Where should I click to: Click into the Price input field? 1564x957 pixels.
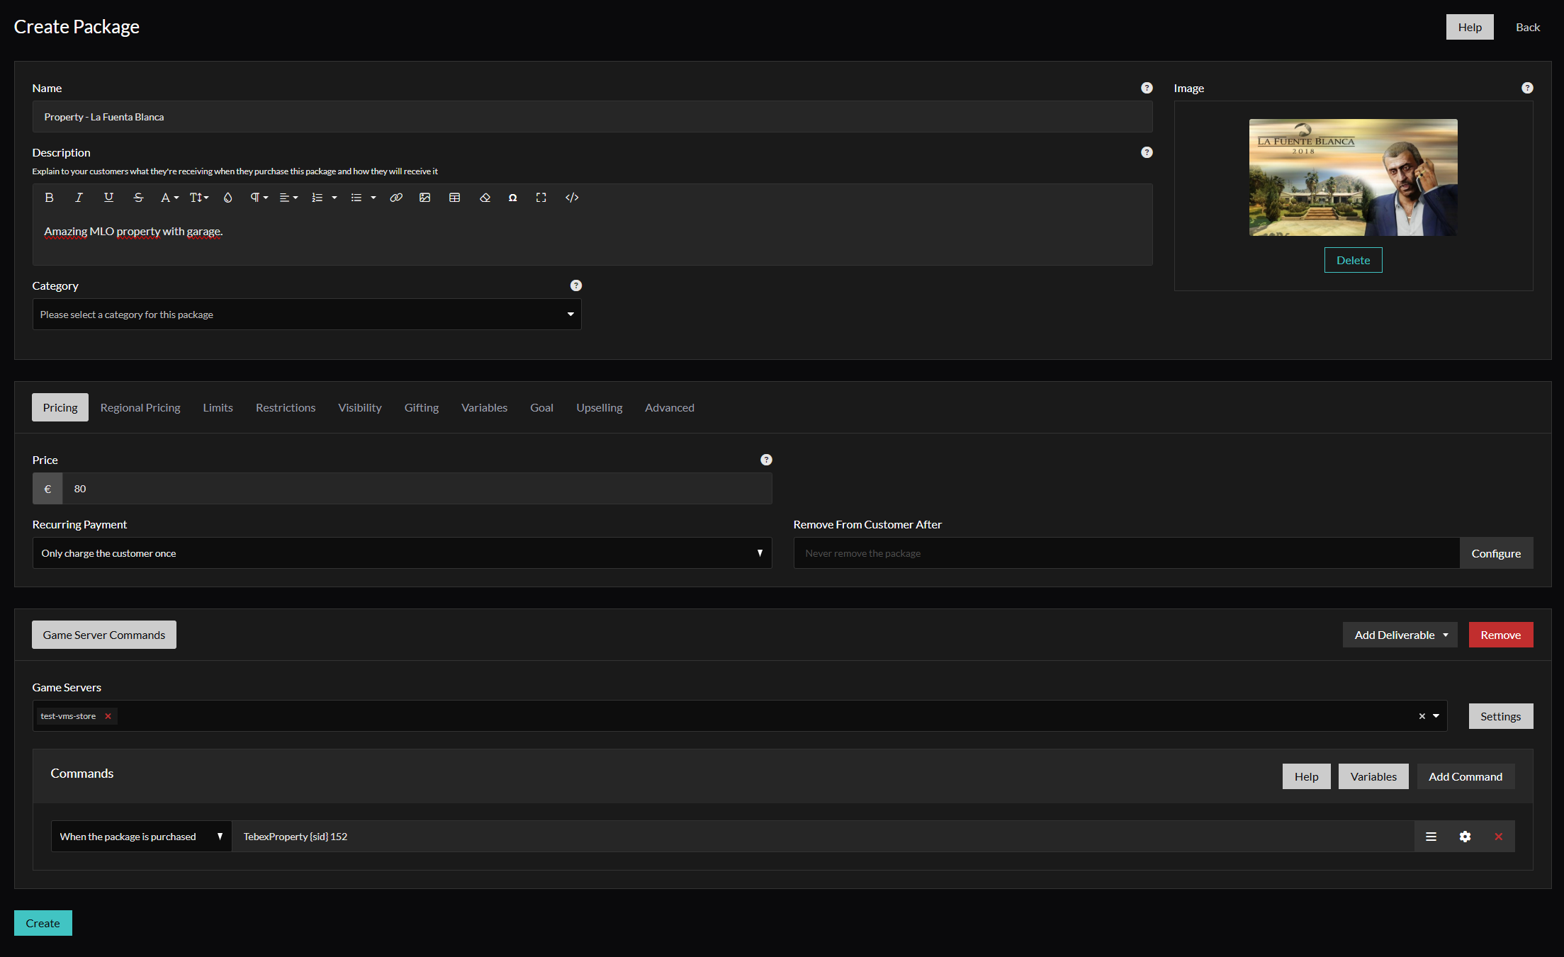(x=417, y=489)
